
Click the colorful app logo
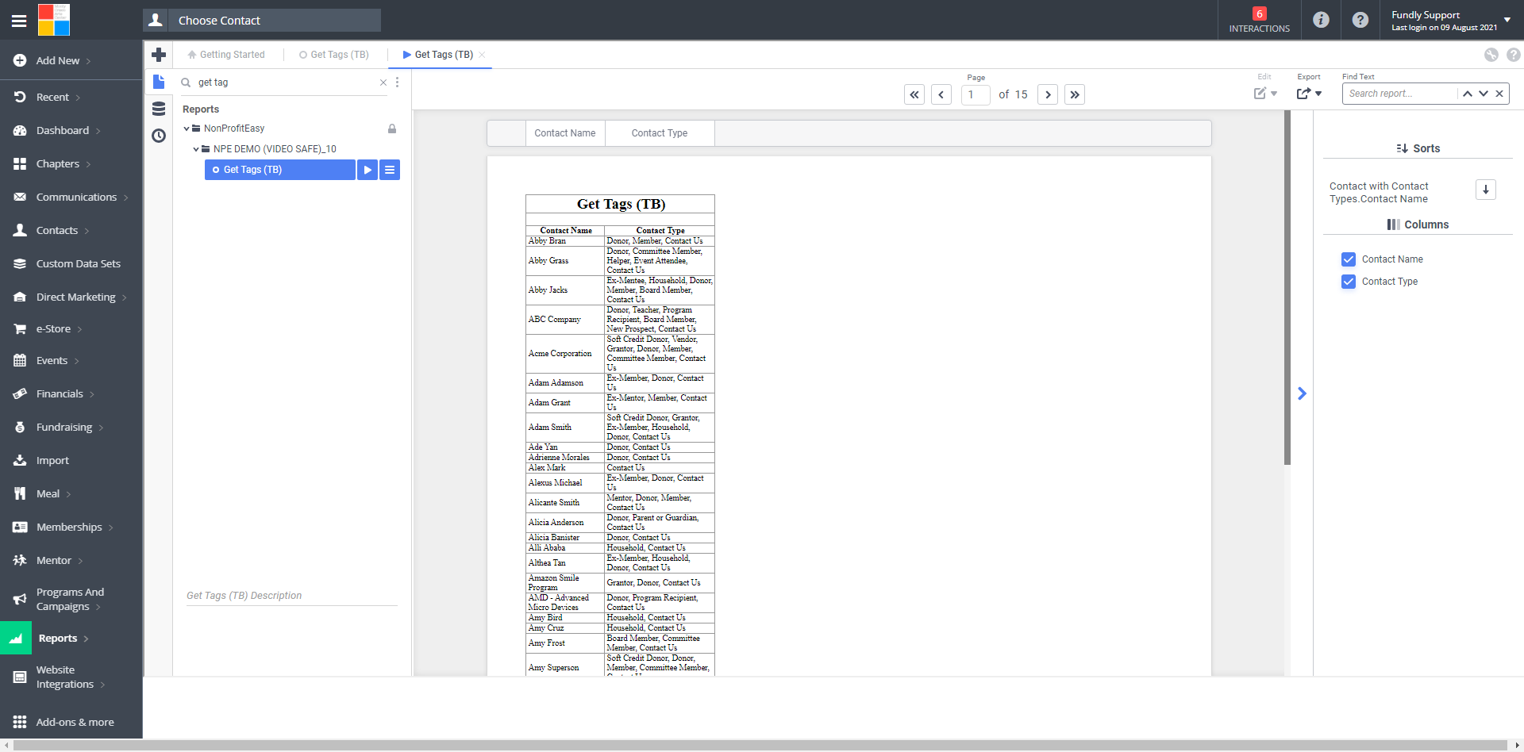[54, 20]
